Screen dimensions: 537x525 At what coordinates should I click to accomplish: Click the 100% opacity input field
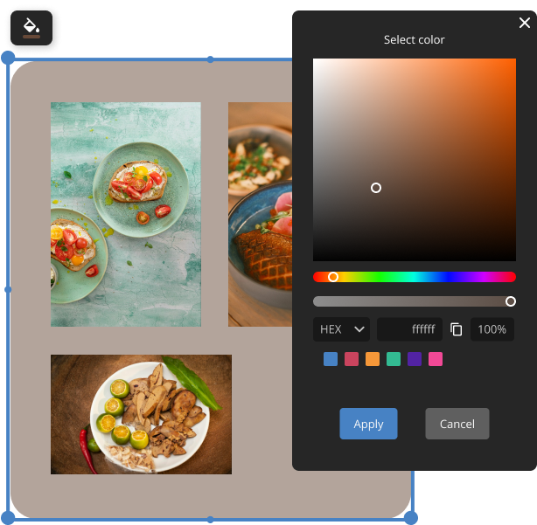(492, 329)
